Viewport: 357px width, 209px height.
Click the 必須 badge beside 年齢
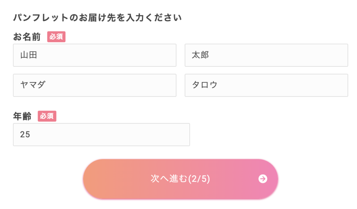click(x=47, y=116)
